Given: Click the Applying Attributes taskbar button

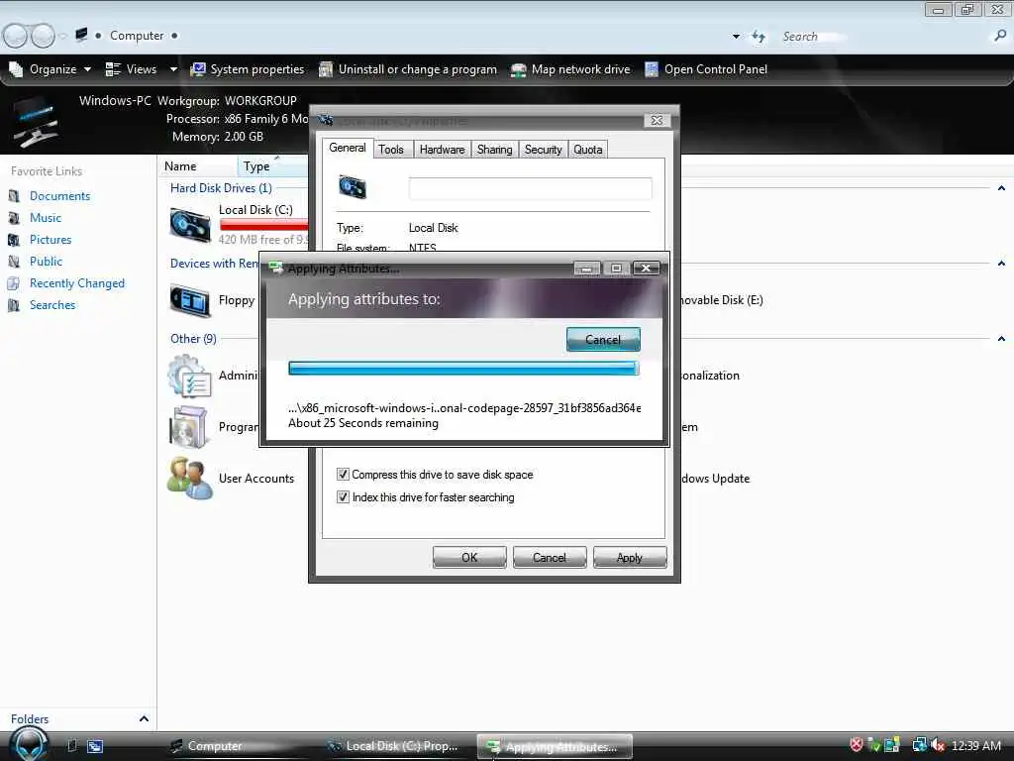Looking at the screenshot, I should coord(555,747).
